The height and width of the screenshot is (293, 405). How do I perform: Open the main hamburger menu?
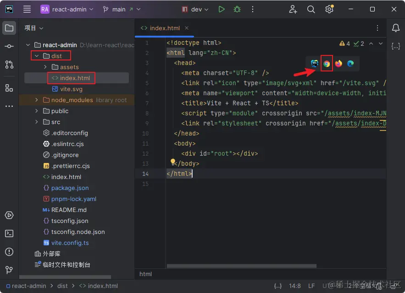click(27, 9)
